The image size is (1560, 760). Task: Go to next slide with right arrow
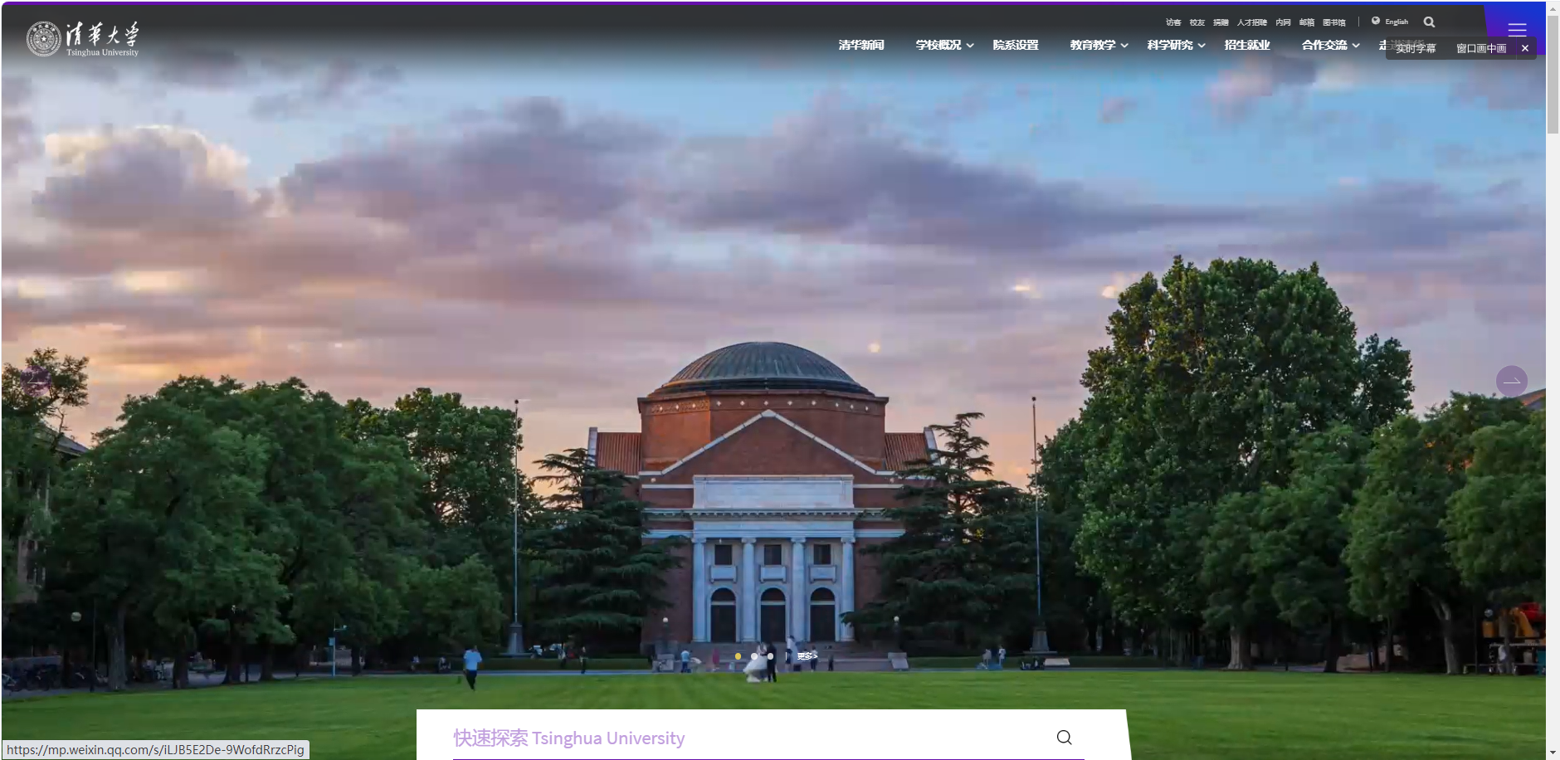pyautogui.click(x=1511, y=382)
